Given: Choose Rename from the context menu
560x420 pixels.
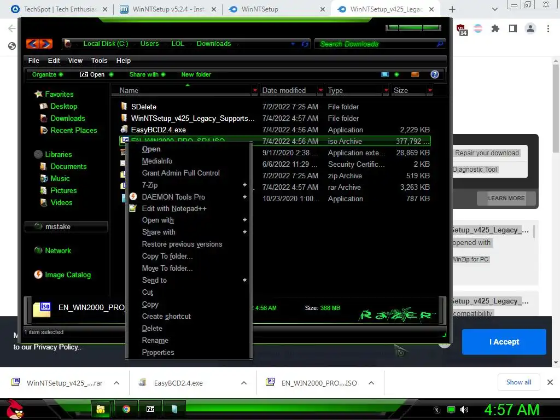Looking at the screenshot, I should point(155,340).
